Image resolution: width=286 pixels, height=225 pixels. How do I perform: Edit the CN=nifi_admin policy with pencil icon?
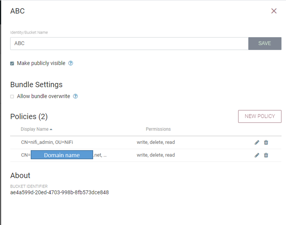(257, 142)
